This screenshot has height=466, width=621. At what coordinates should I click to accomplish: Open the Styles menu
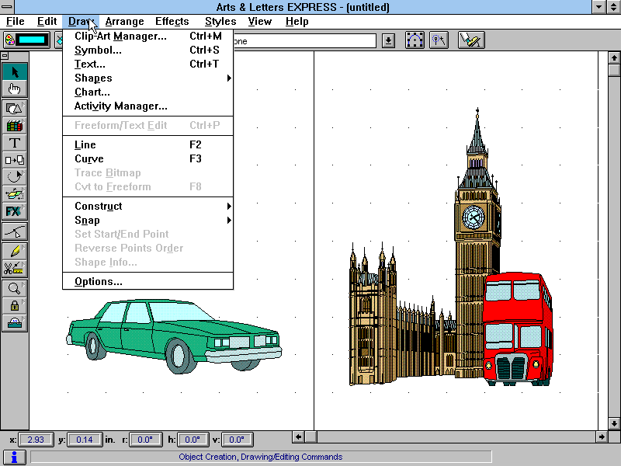220,22
